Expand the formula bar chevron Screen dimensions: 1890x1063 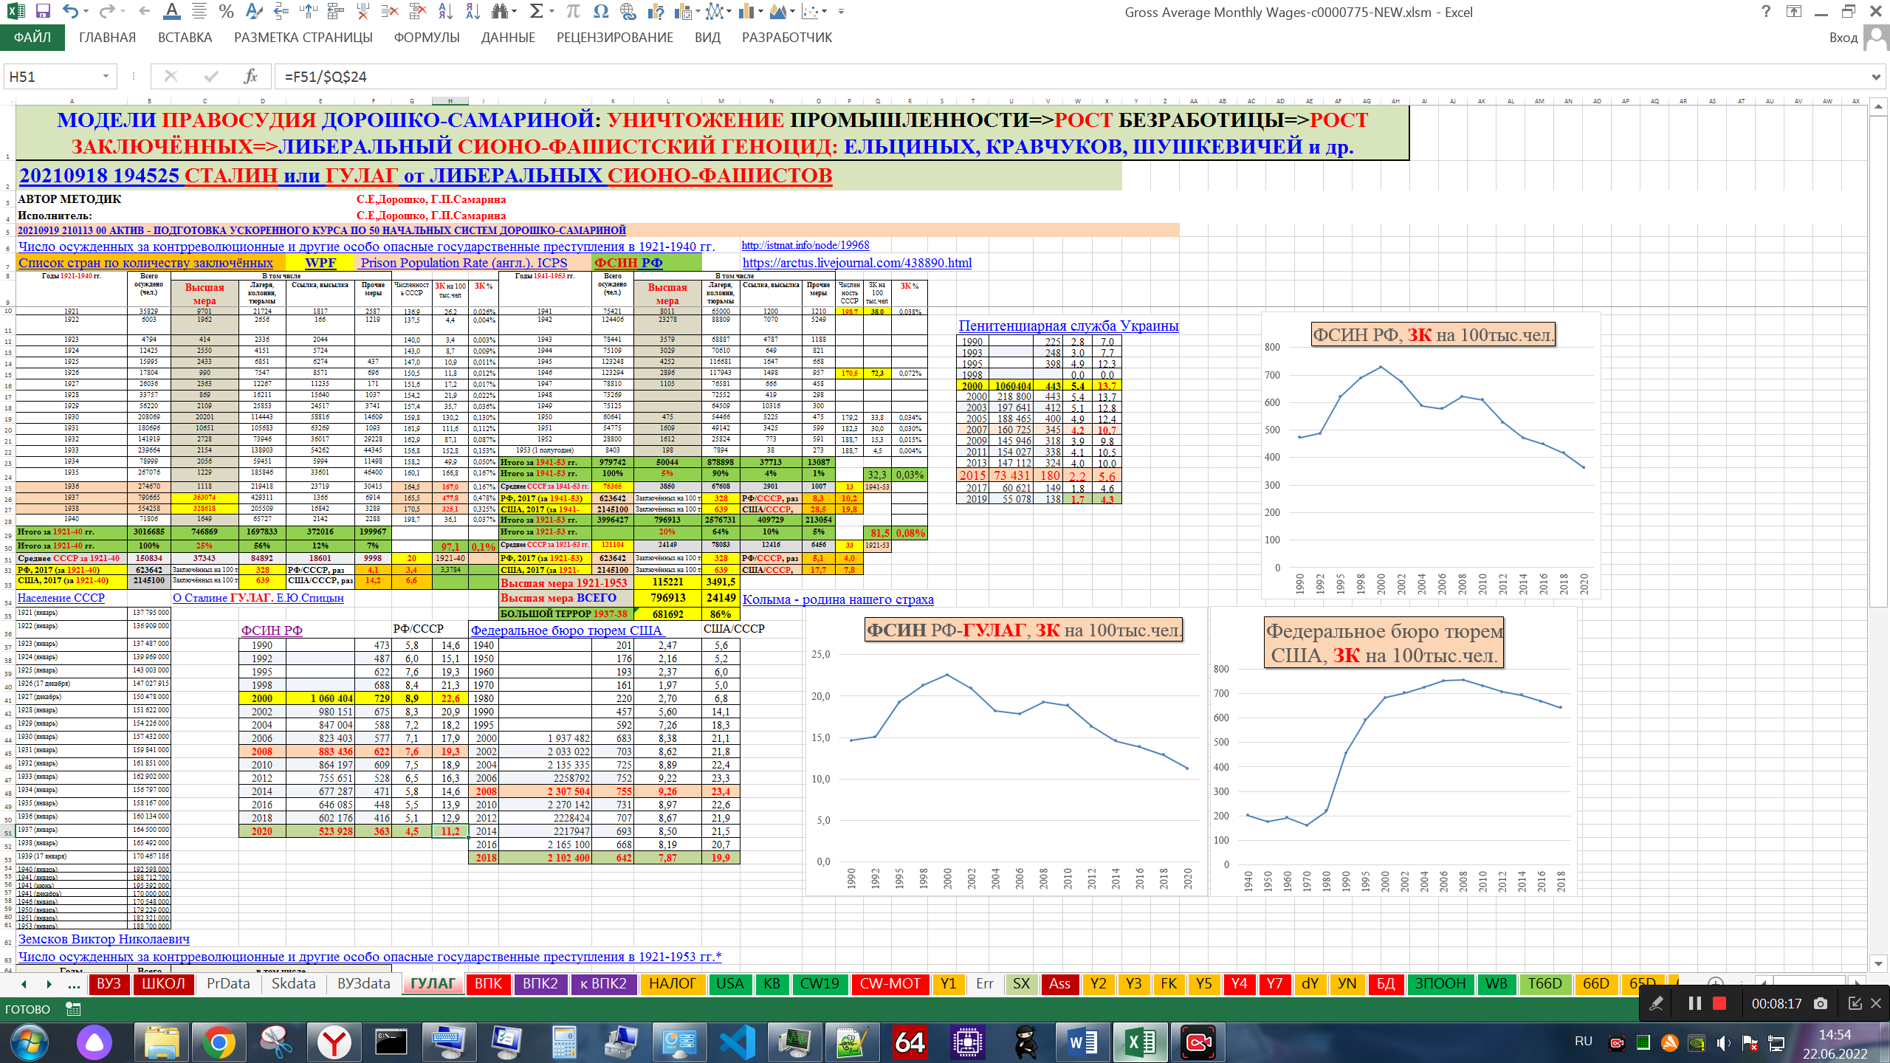pos(1876,76)
